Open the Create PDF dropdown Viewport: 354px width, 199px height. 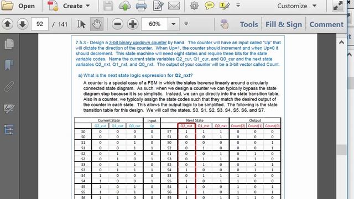(x=69, y=6)
